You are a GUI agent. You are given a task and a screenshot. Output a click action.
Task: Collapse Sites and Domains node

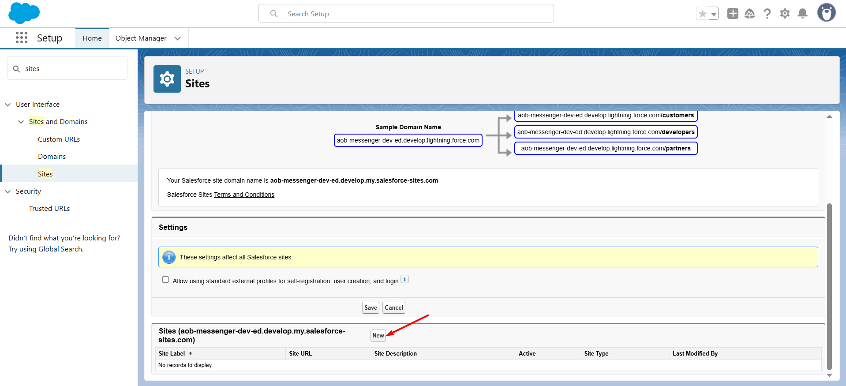tap(21, 122)
